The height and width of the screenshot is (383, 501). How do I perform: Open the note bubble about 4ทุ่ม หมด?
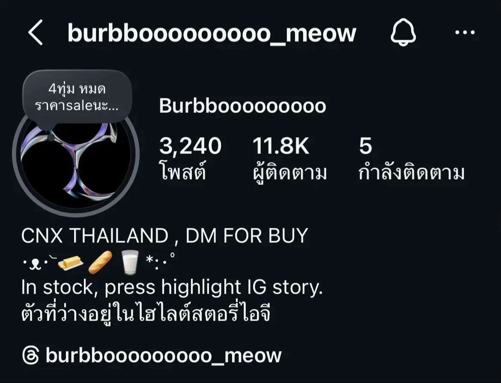point(78,97)
